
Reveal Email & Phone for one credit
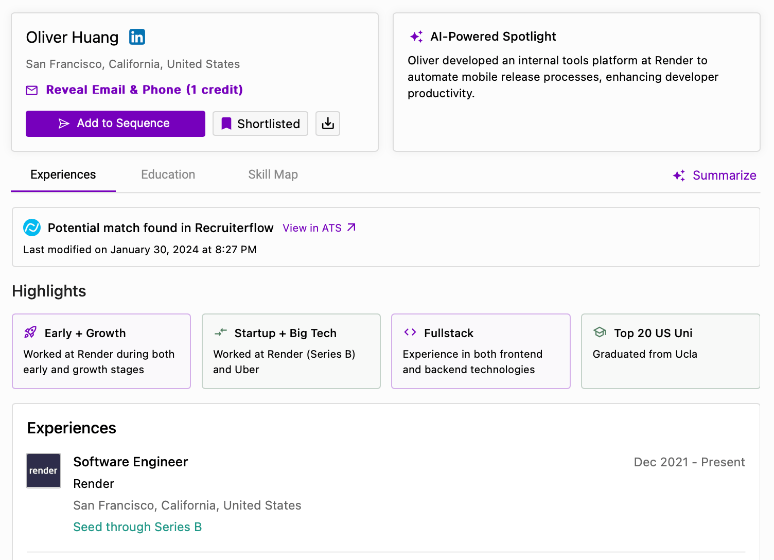144,90
